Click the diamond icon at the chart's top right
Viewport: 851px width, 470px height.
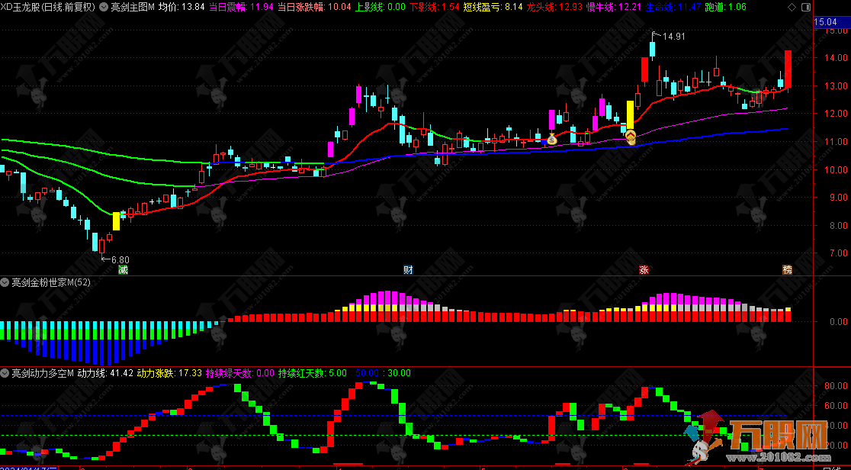791,7
